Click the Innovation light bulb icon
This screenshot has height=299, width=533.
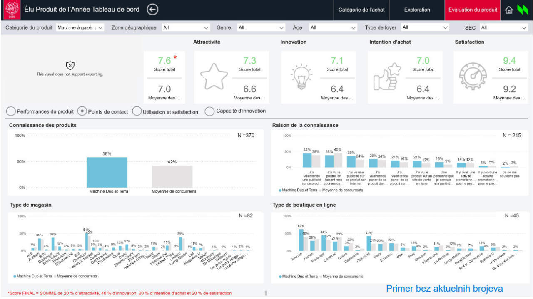click(x=301, y=77)
